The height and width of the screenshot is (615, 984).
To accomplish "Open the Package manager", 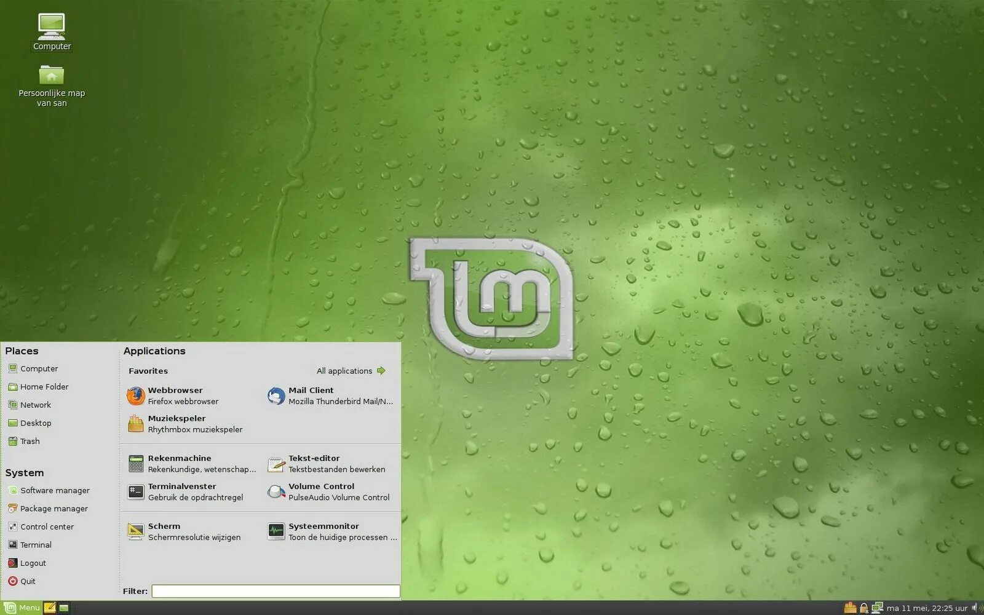I will 54,509.
